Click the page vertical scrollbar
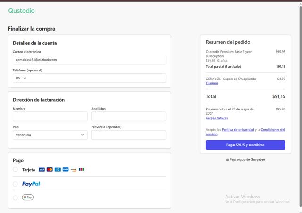Screen dimensions: 302x213 pos(301,106)
